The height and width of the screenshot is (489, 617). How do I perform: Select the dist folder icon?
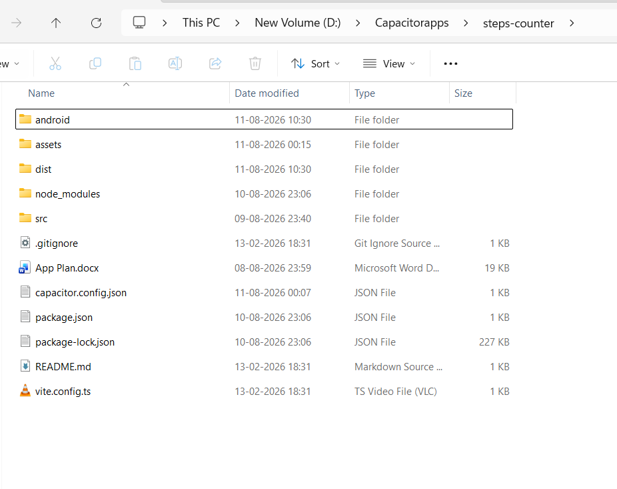coord(25,169)
